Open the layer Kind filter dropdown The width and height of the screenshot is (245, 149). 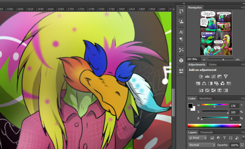pyautogui.click(x=197, y=138)
